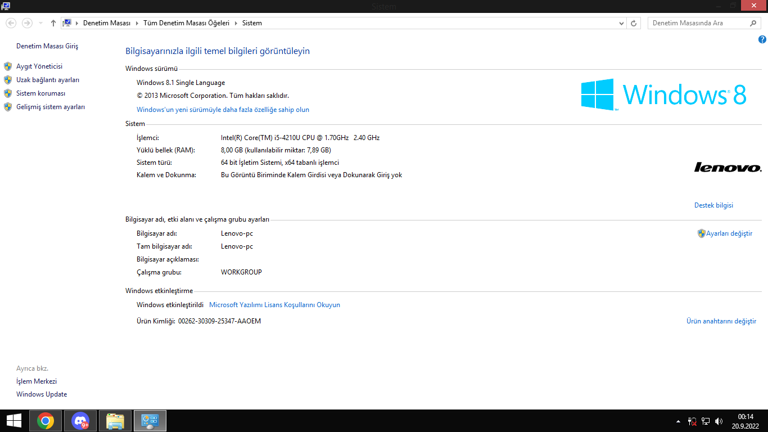
Task: Open the recent locations dropdown arrow
Action: [x=40, y=23]
